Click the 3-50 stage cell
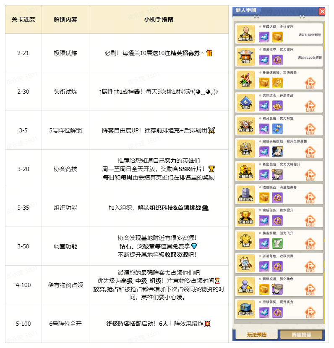The width and height of the screenshot is (334, 348). click(23, 246)
